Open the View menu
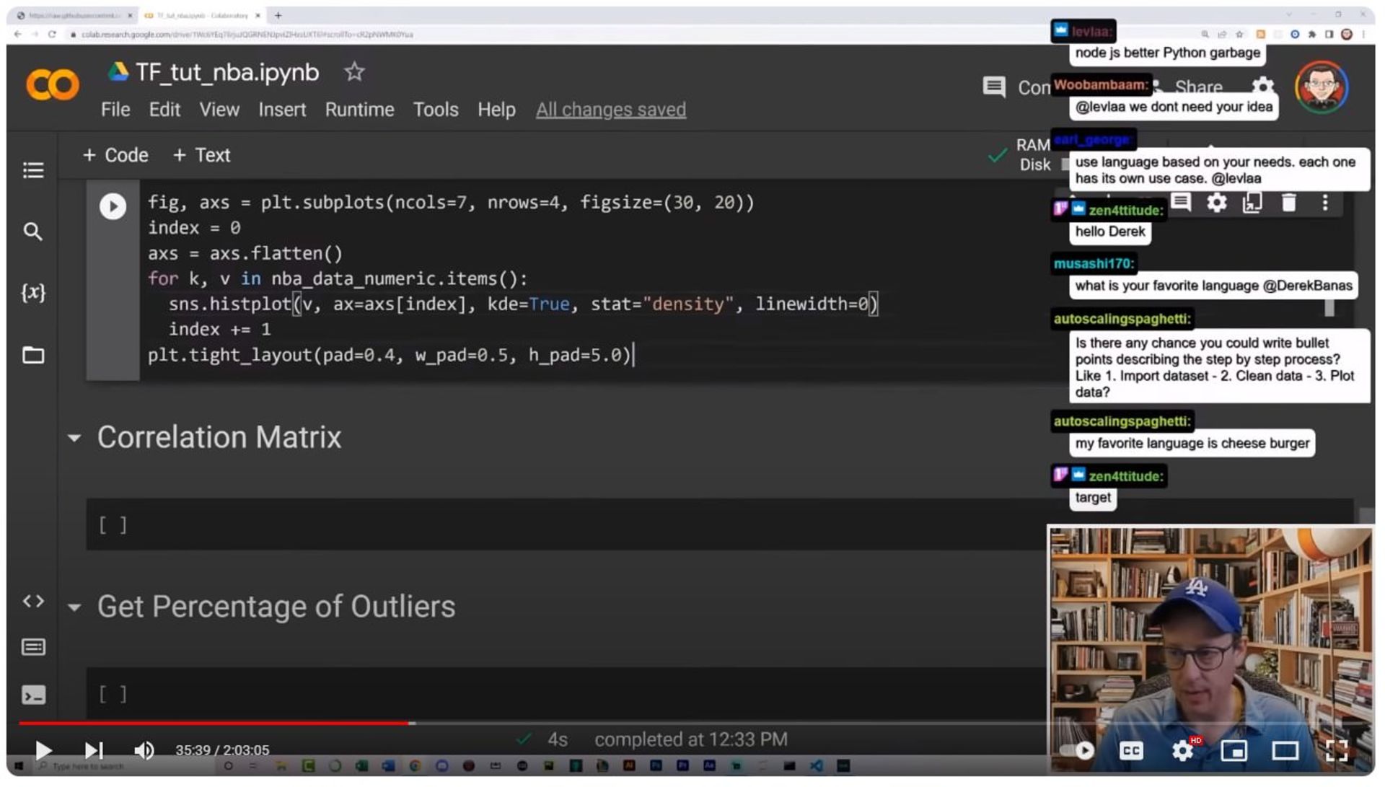 219,110
